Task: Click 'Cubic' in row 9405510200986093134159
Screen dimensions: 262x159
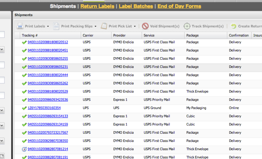Action: [190, 124]
